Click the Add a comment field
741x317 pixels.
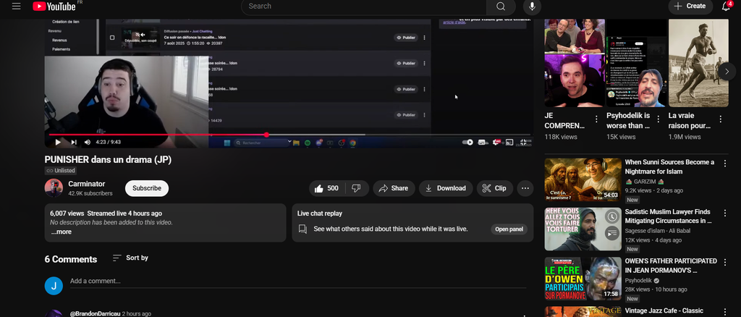coord(297,281)
